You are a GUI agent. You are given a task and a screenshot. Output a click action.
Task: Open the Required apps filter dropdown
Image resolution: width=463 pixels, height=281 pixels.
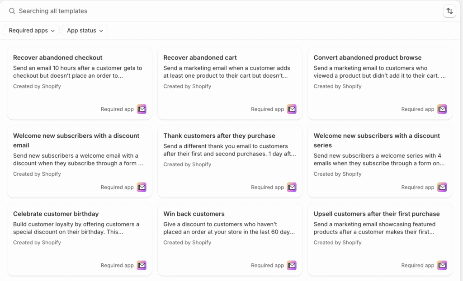click(x=32, y=31)
